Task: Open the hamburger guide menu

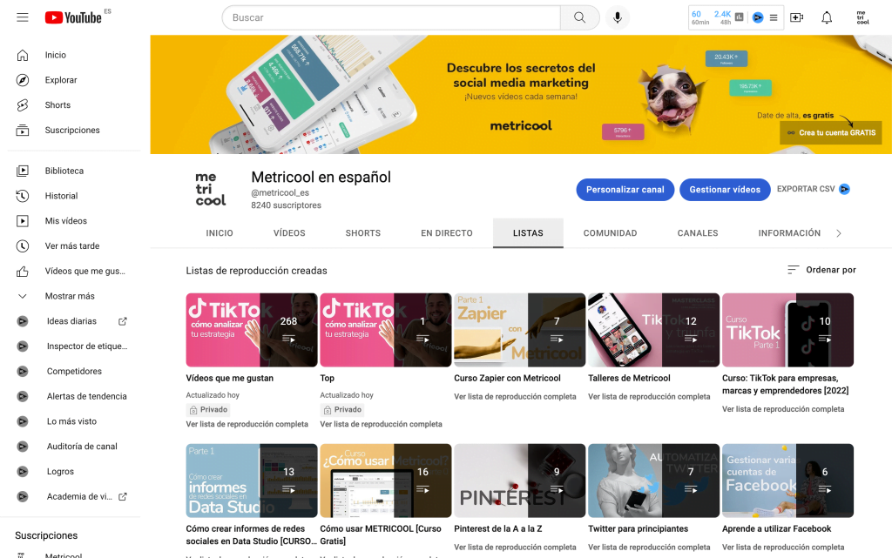Action: (x=22, y=17)
